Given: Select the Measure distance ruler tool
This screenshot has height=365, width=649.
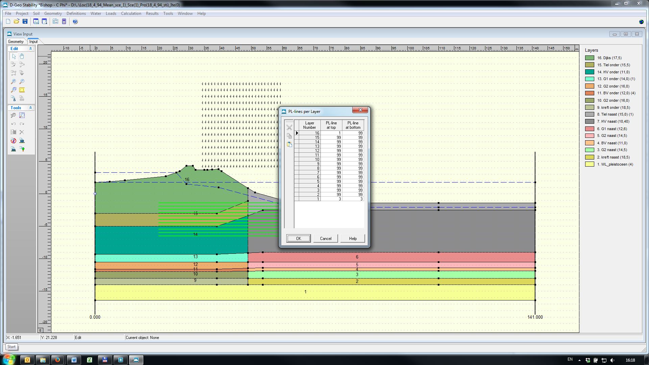Looking at the screenshot, I should click(x=22, y=90).
